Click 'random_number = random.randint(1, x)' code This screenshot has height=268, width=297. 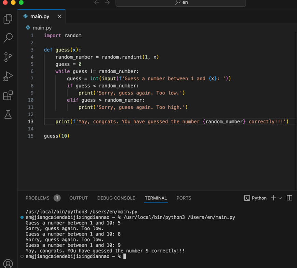107,57
